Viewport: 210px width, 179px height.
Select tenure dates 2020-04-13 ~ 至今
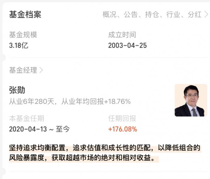[39, 129]
